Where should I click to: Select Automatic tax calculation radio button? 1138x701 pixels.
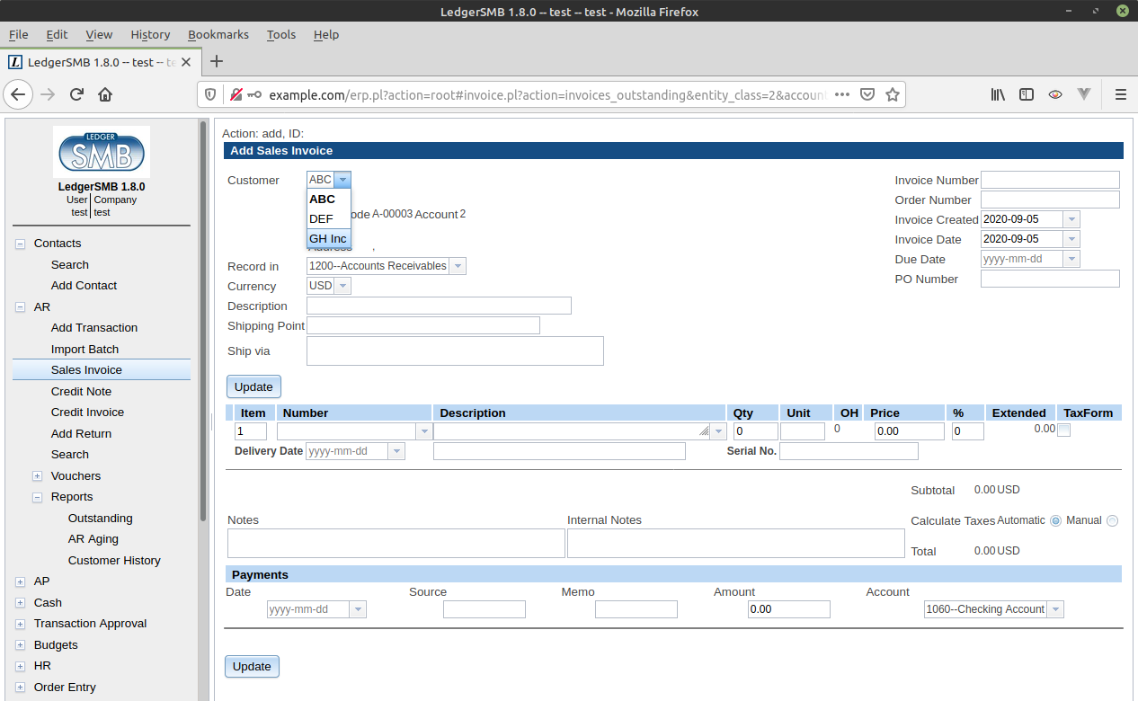click(x=1055, y=520)
